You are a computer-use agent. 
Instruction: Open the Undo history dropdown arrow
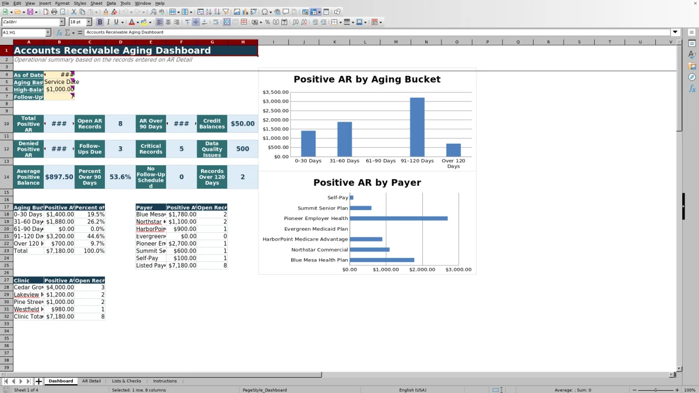(131, 12)
